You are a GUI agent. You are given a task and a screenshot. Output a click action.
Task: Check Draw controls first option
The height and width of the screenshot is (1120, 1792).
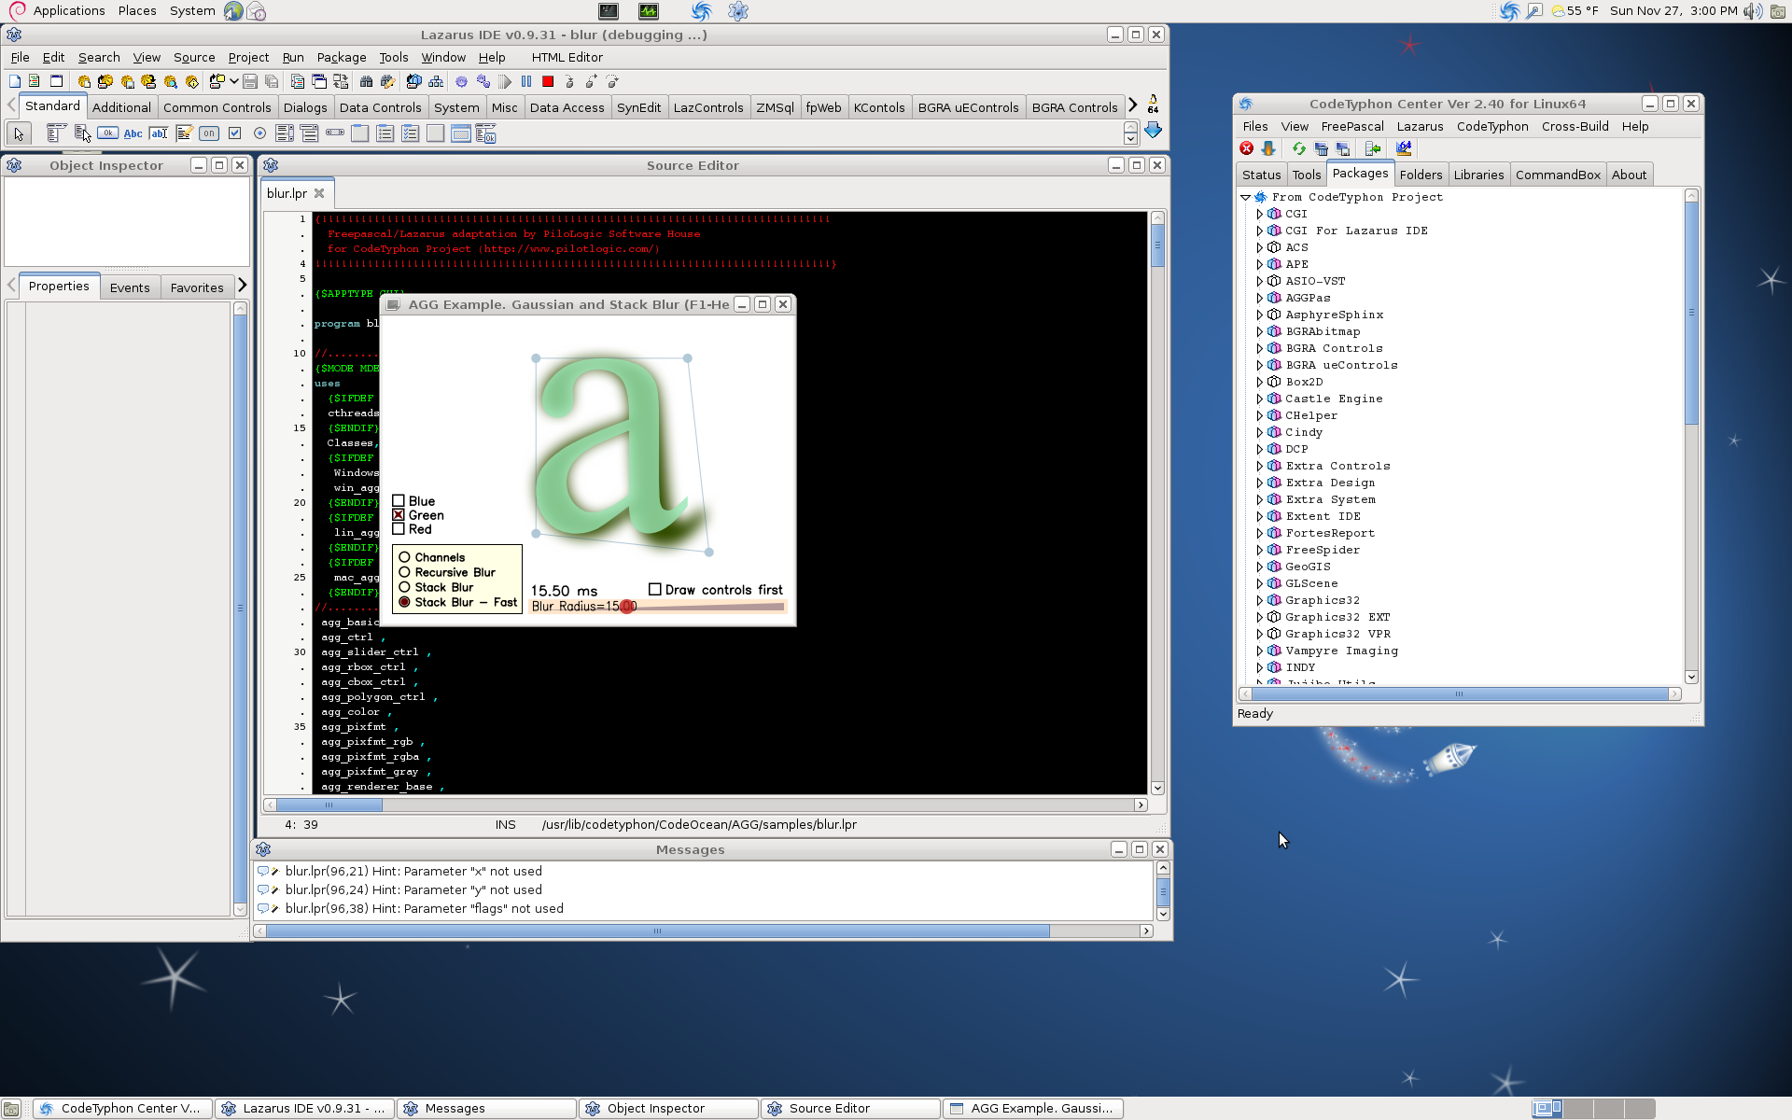point(655,590)
